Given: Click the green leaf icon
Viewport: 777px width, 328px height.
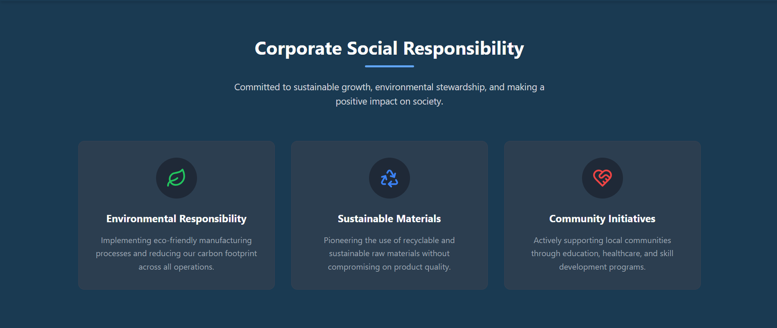Looking at the screenshot, I should (x=176, y=178).
